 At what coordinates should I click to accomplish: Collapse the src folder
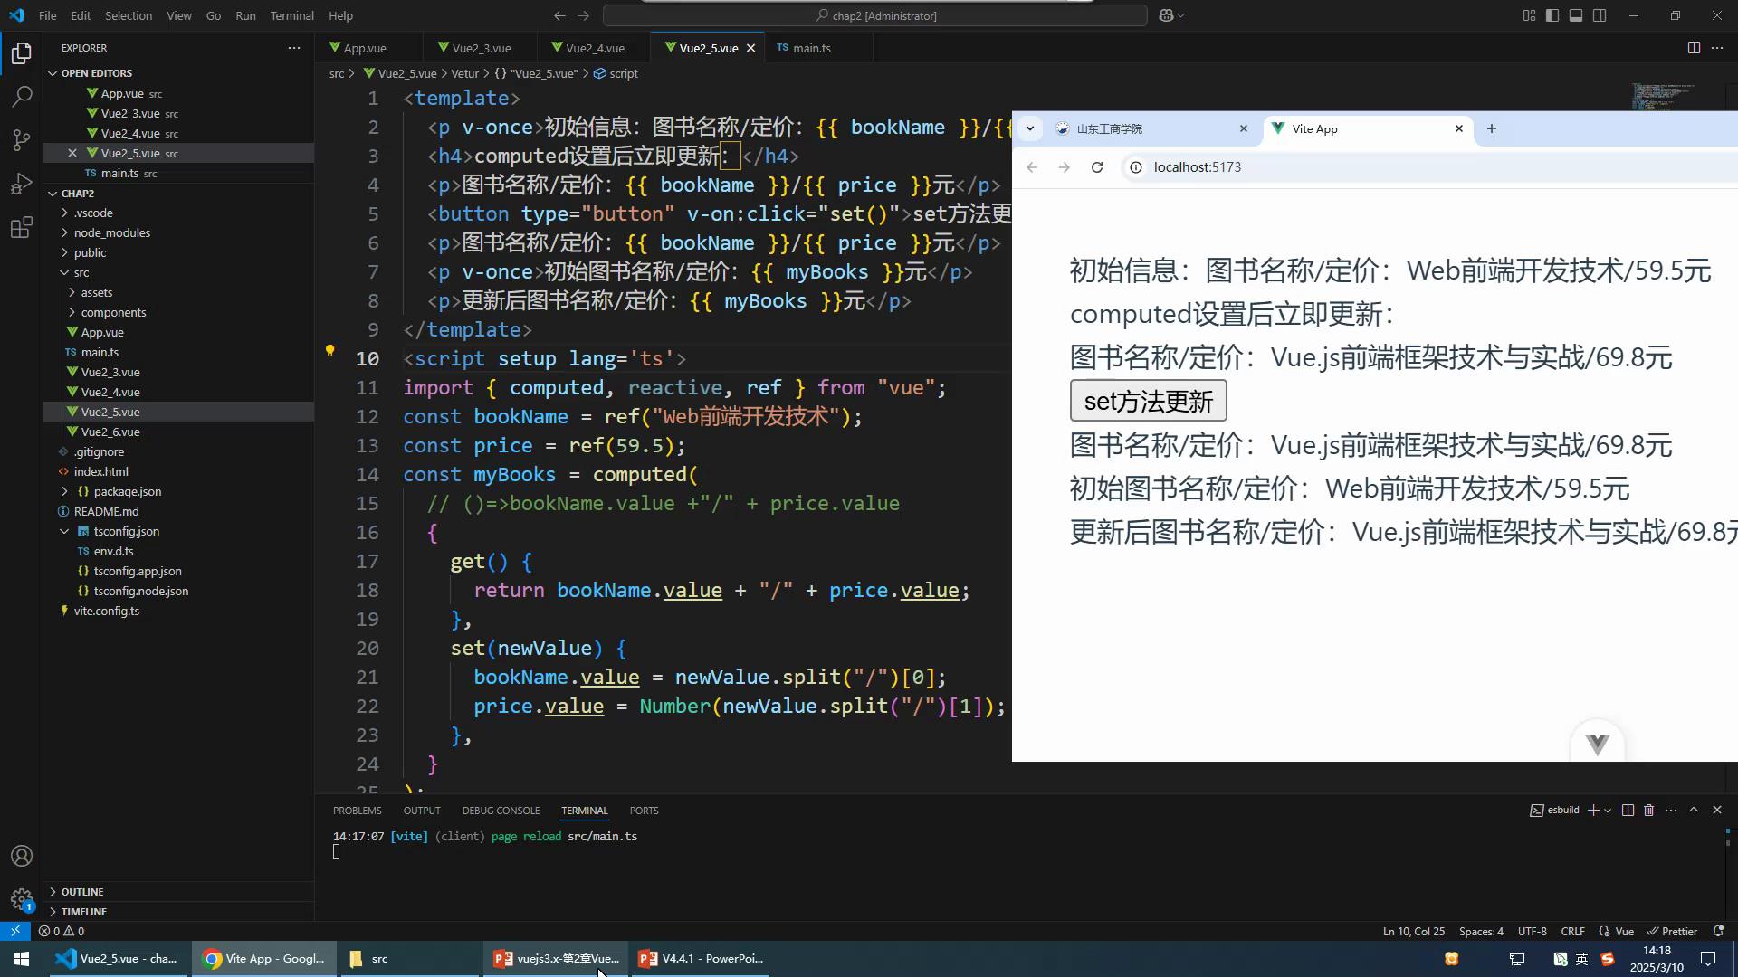tap(81, 272)
